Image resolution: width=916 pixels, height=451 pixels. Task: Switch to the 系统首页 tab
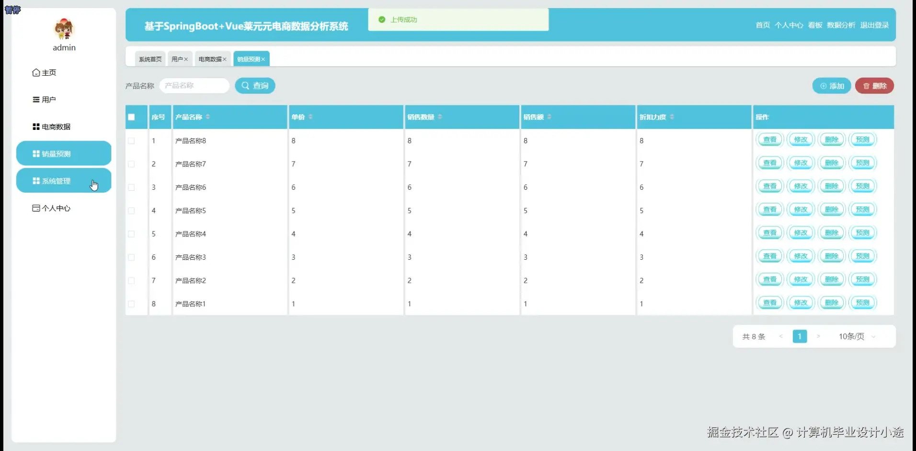pyautogui.click(x=150, y=59)
